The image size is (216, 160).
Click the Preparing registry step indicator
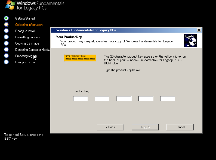point(6,56)
